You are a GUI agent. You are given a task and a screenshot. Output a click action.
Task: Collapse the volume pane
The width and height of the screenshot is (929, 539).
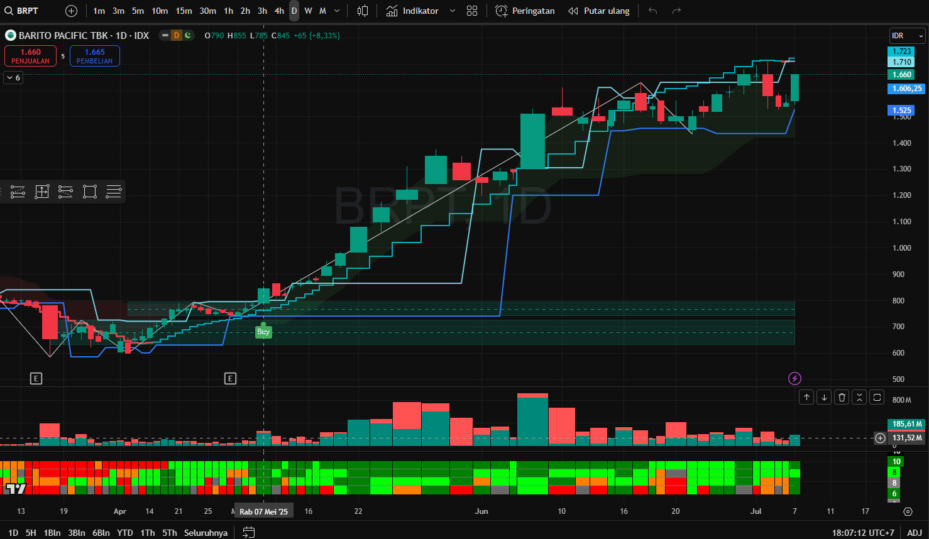(x=859, y=397)
